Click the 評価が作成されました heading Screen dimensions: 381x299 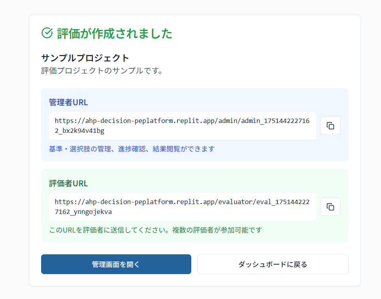click(115, 34)
